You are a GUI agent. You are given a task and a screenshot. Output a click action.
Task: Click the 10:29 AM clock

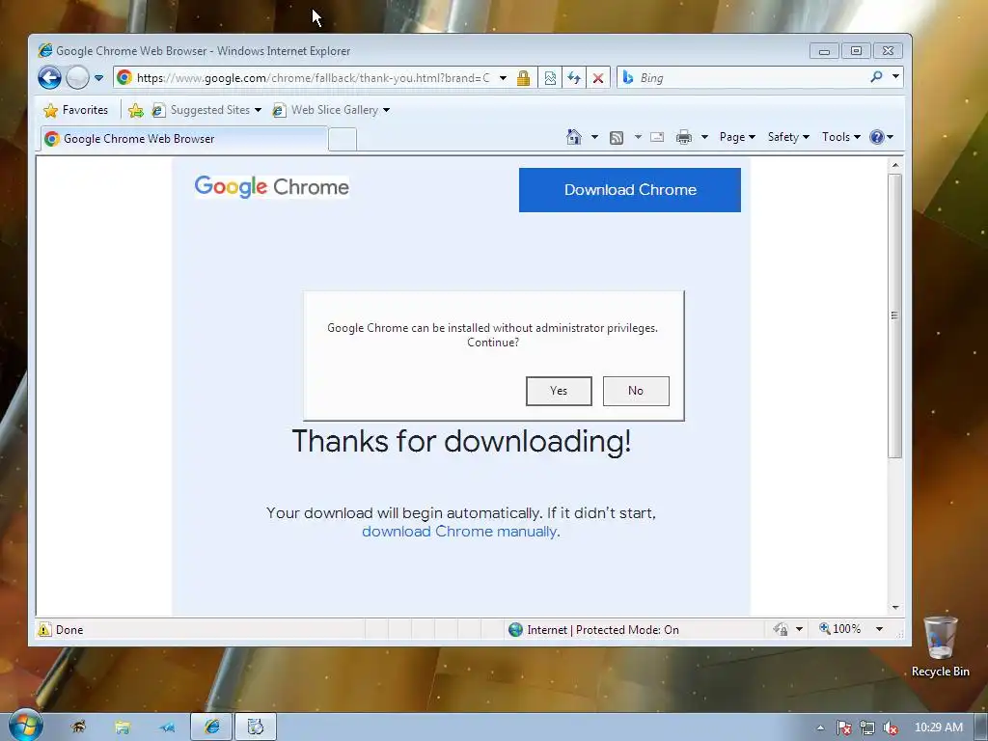(938, 727)
